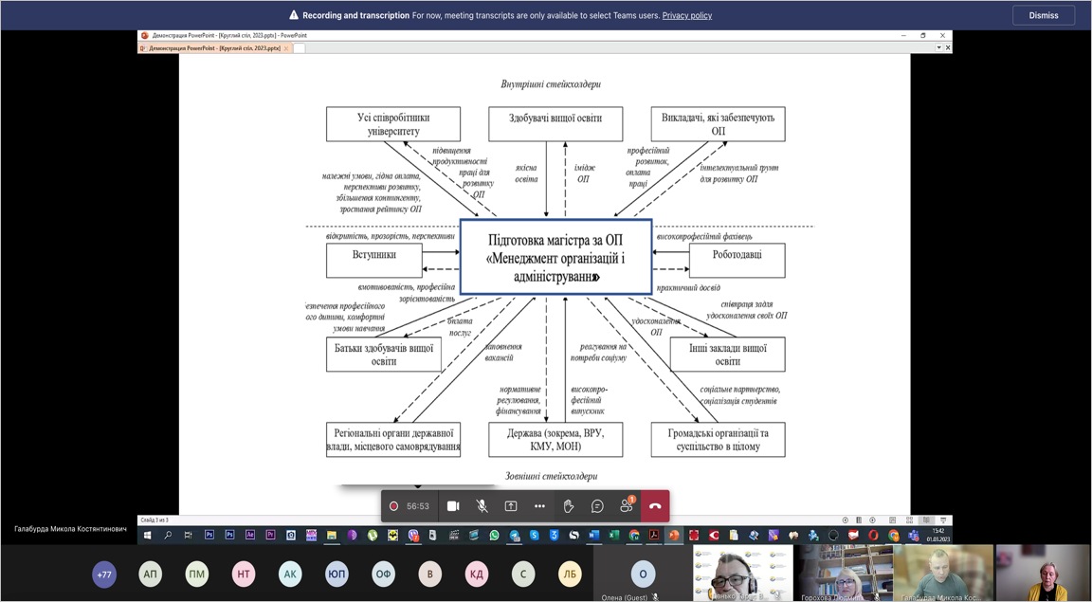Open the more actions ellipsis menu
1092x602 pixels.
539,506
